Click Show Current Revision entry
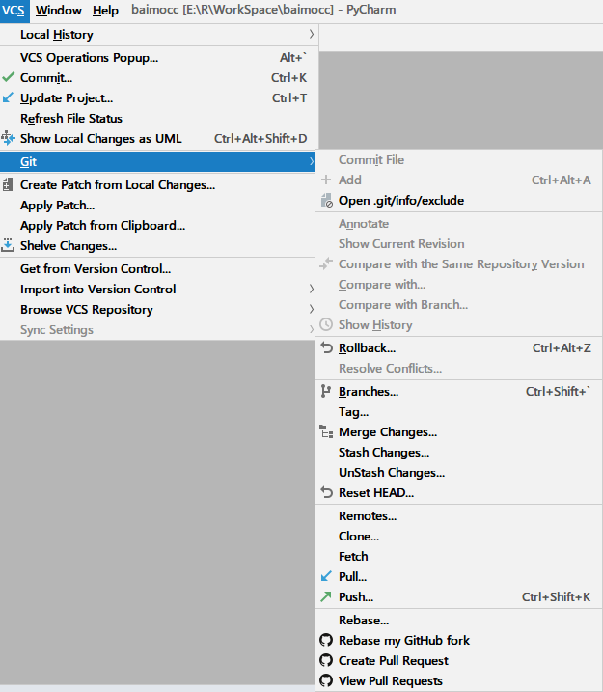Image resolution: width=603 pixels, height=692 pixels. point(459,244)
